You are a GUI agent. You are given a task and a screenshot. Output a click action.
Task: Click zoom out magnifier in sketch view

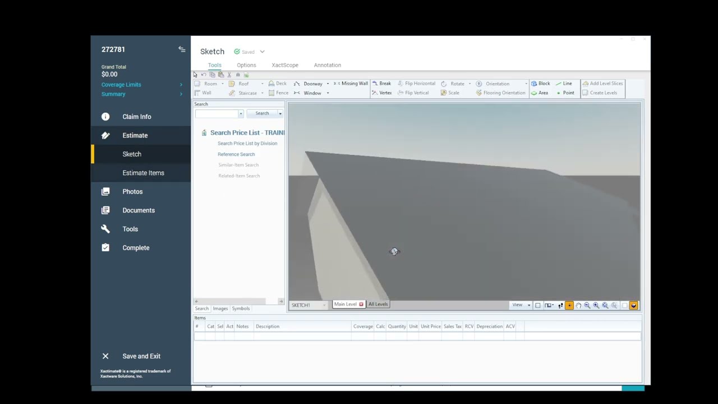tap(587, 305)
